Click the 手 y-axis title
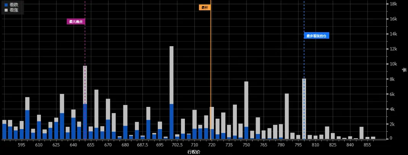408x155 pixels. pyautogui.click(x=404, y=70)
